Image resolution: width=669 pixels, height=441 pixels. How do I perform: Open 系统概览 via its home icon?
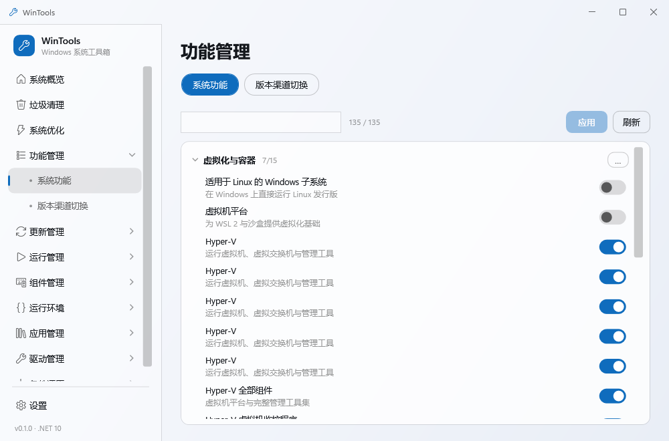pos(21,80)
